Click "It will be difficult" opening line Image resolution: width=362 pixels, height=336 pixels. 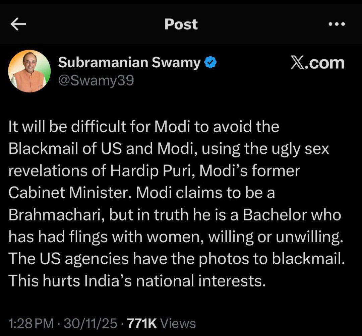pyautogui.click(x=67, y=127)
